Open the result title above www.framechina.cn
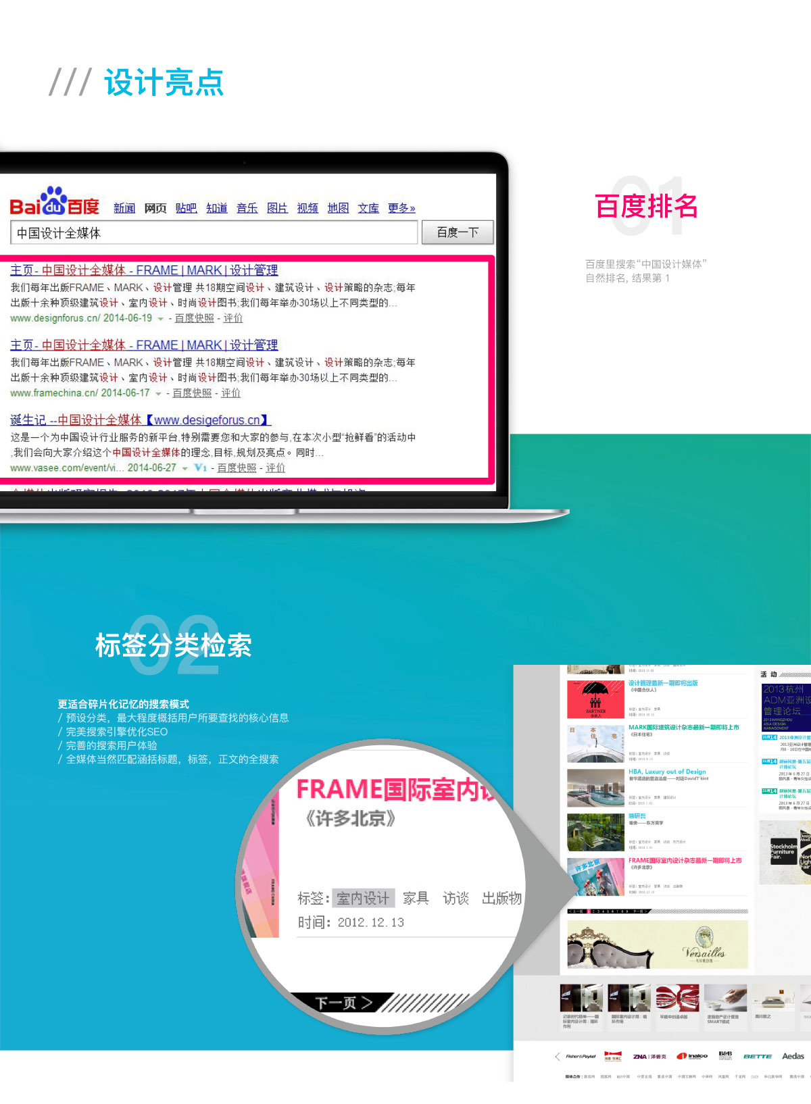The width and height of the screenshot is (811, 1104). [144, 345]
